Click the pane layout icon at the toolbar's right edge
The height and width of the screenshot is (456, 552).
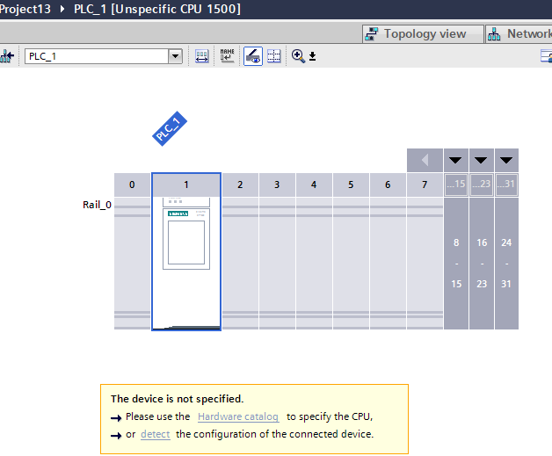point(546,56)
